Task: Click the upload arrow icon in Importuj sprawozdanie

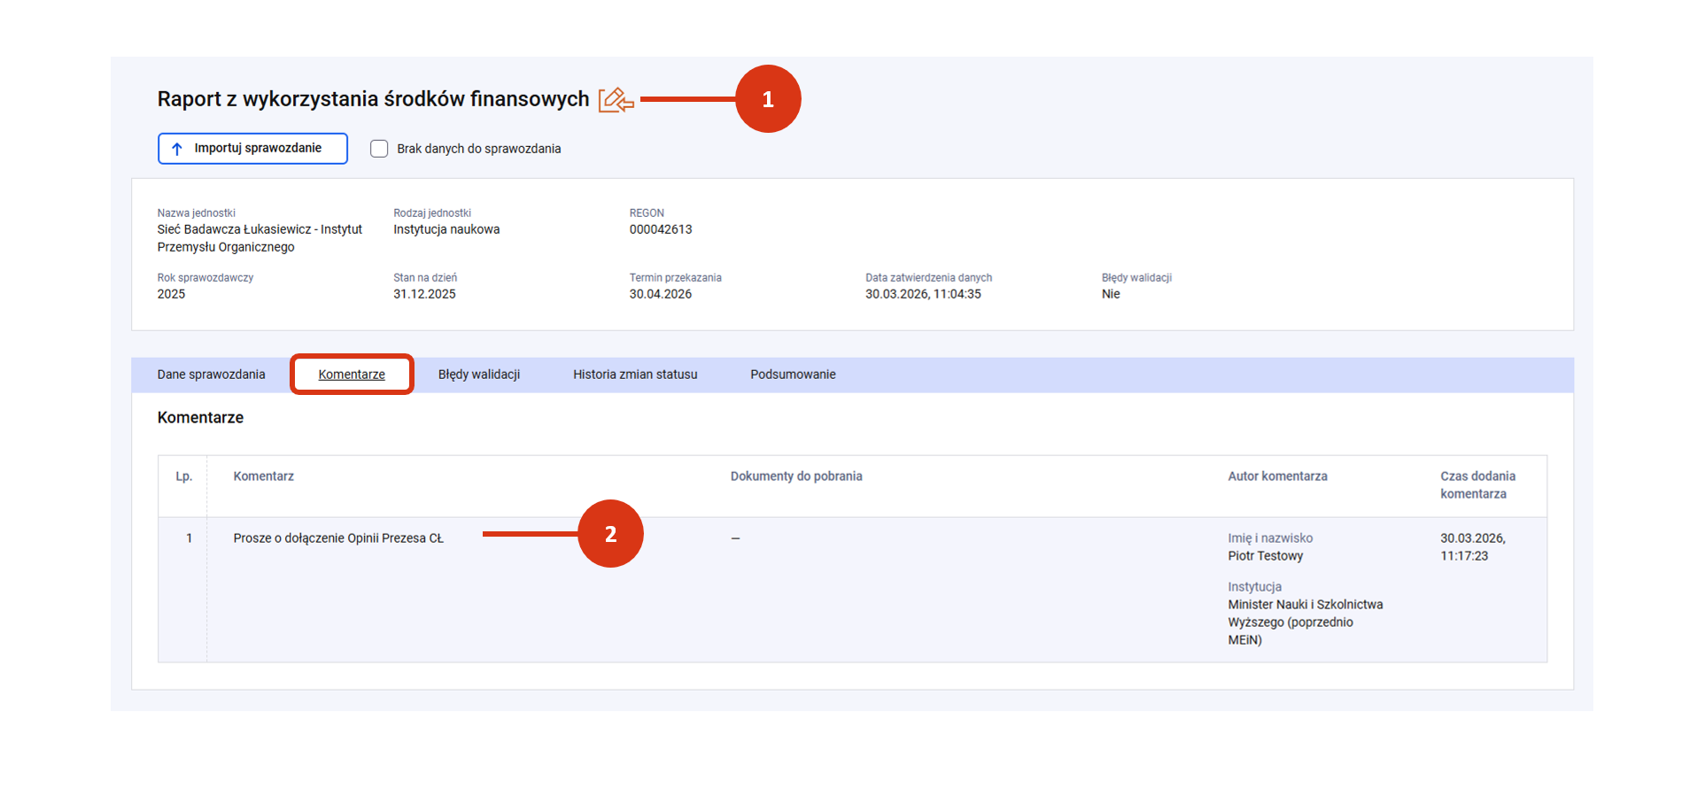Action: point(177,149)
